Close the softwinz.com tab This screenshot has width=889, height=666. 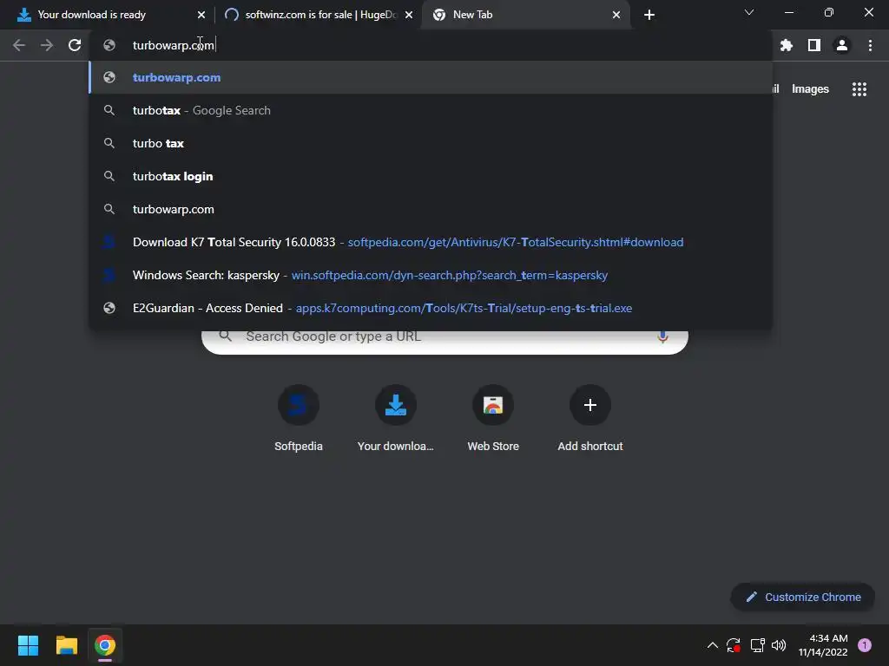[x=409, y=15]
